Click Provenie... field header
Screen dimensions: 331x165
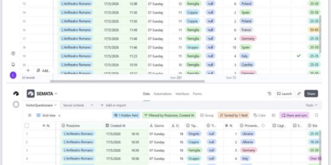click(x=254, y=126)
